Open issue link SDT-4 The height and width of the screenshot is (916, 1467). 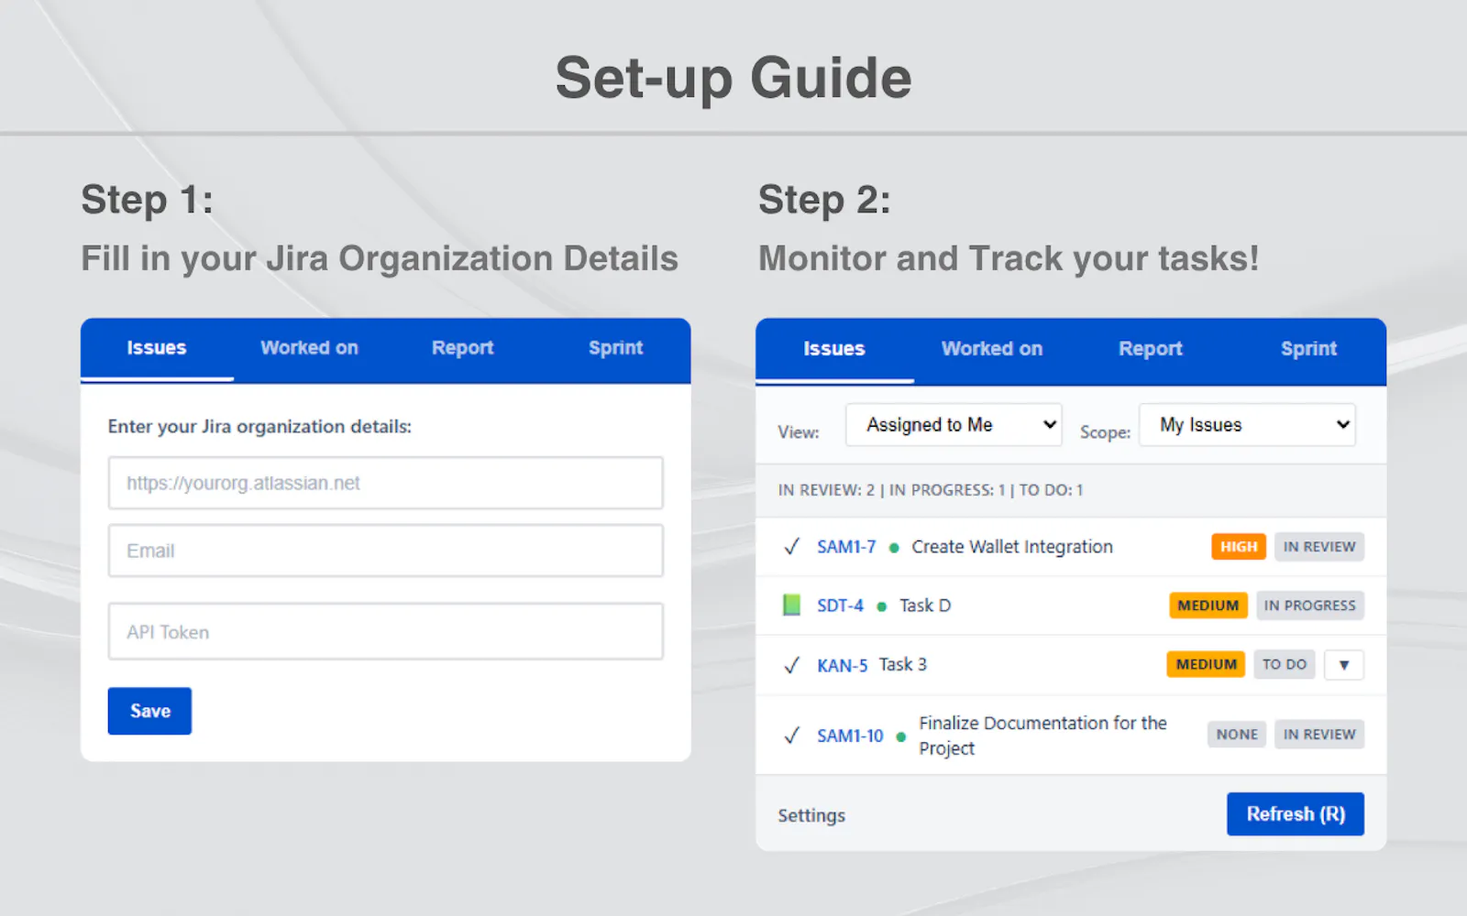coord(840,605)
